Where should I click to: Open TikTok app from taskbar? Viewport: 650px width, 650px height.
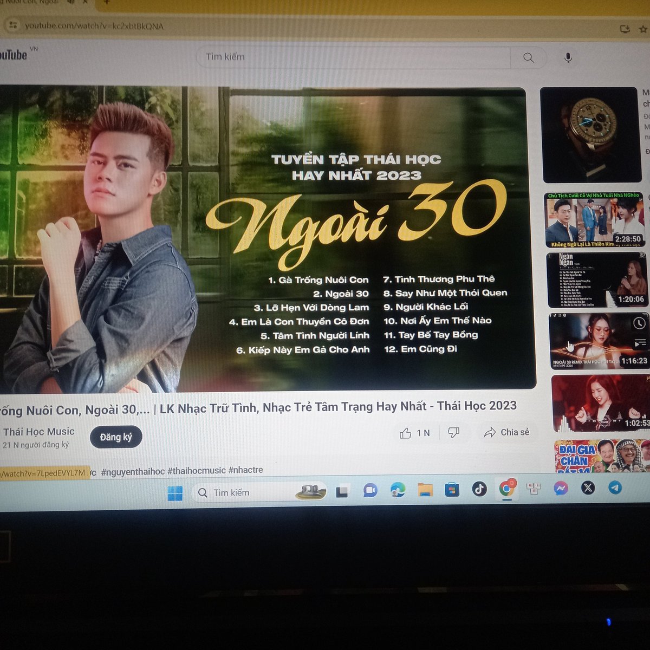pyautogui.click(x=479, y=489)
